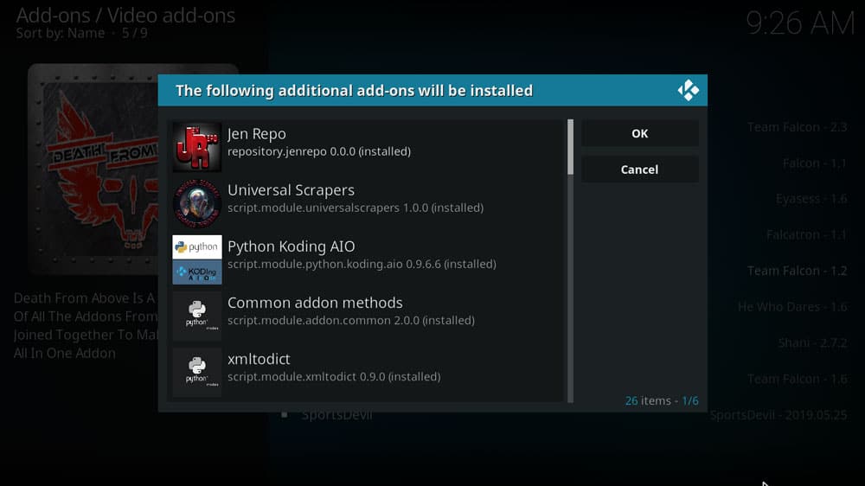Viewport: 865px width, 486px height.
Task: Click the dependency list scrollbar
Action: (x=570, y=260)
